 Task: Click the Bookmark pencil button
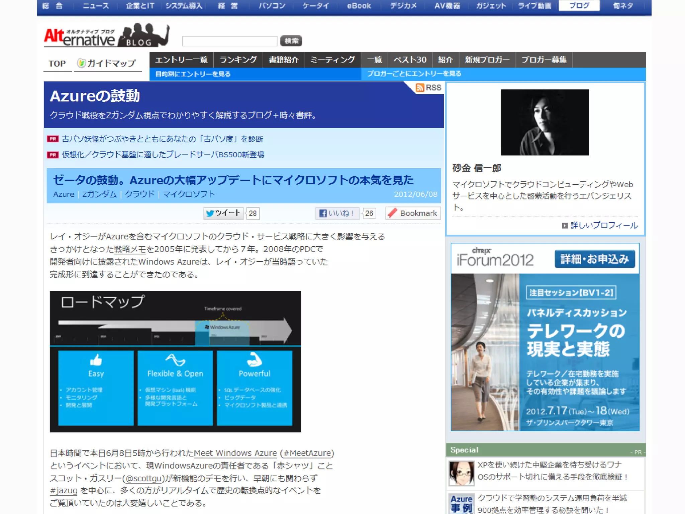(413, 213)
